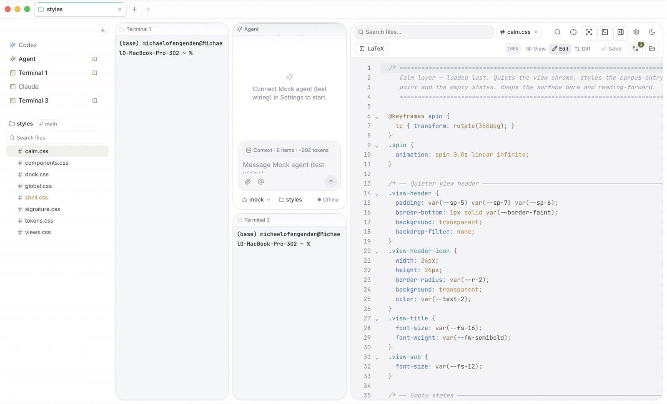Switch to dark mode with the moon icon
667x404 pixels.
652,32
